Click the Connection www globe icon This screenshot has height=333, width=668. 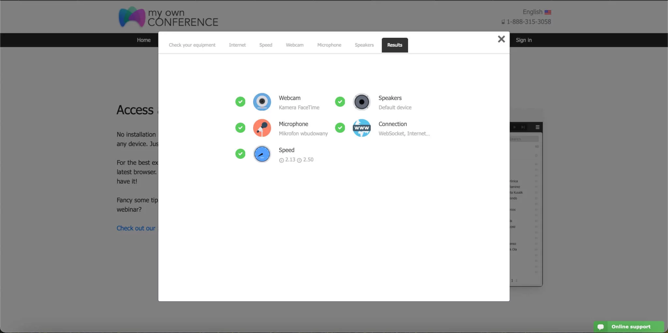coord(361,128)
